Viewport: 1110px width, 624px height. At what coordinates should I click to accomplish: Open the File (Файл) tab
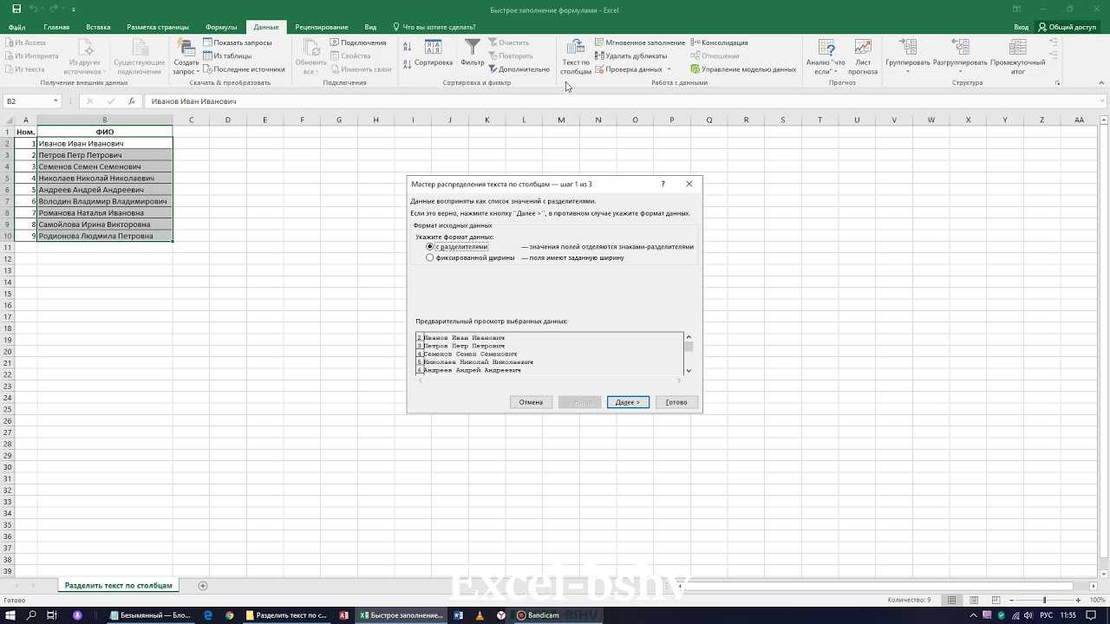[16, 27]
